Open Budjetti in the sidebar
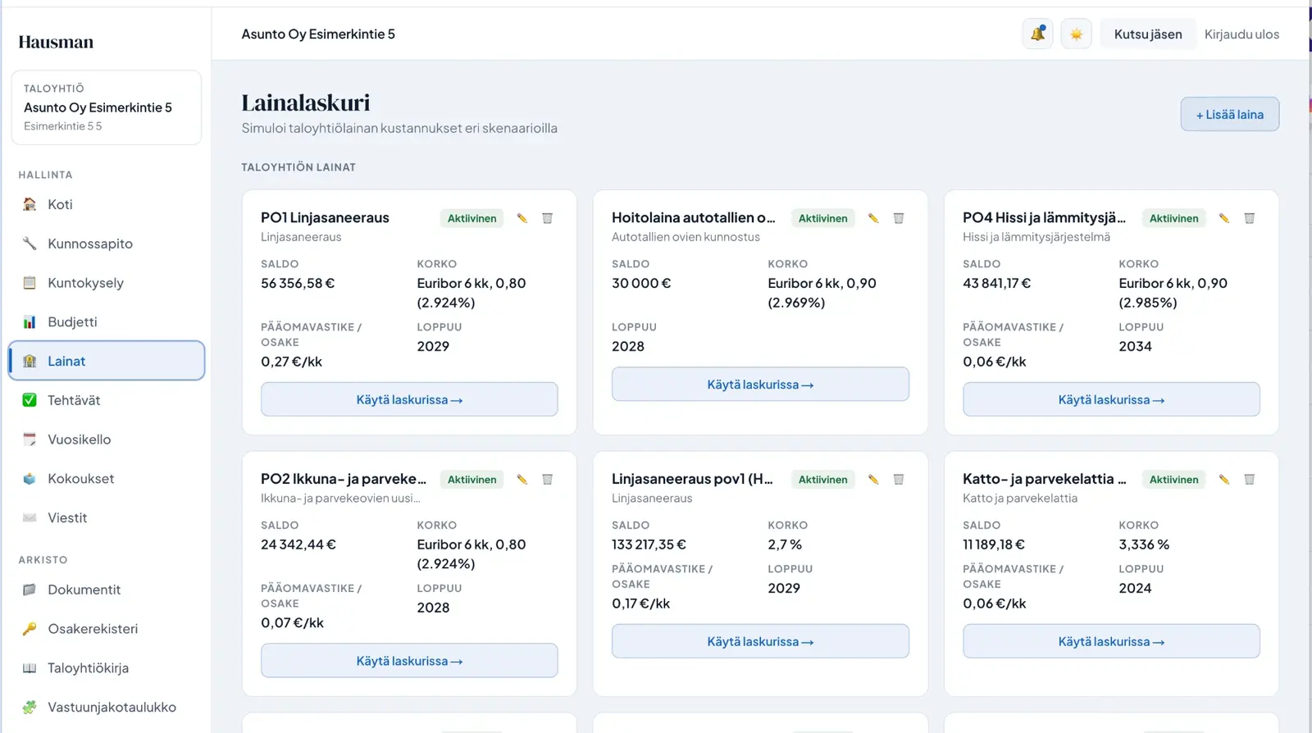 pyautogui.click(x=107, y=322)
